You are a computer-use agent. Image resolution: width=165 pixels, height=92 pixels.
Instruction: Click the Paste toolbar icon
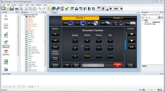[x=35, y=9]
